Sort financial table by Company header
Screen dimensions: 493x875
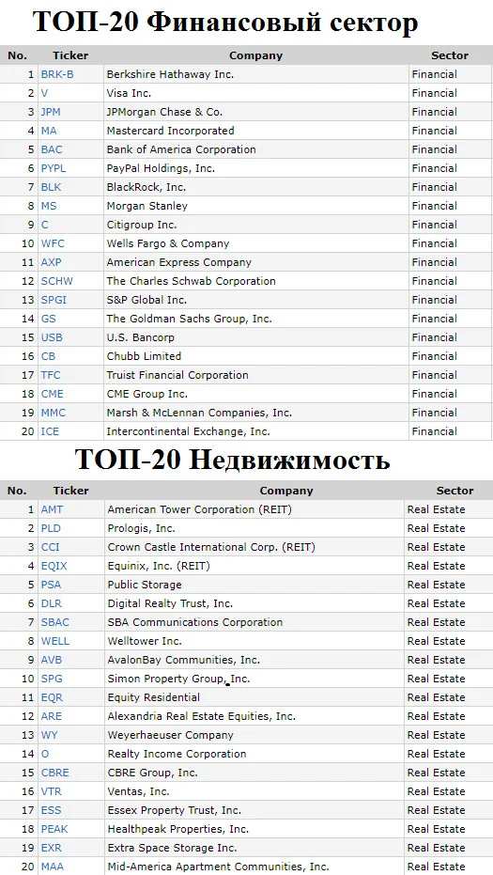(256, 55)
